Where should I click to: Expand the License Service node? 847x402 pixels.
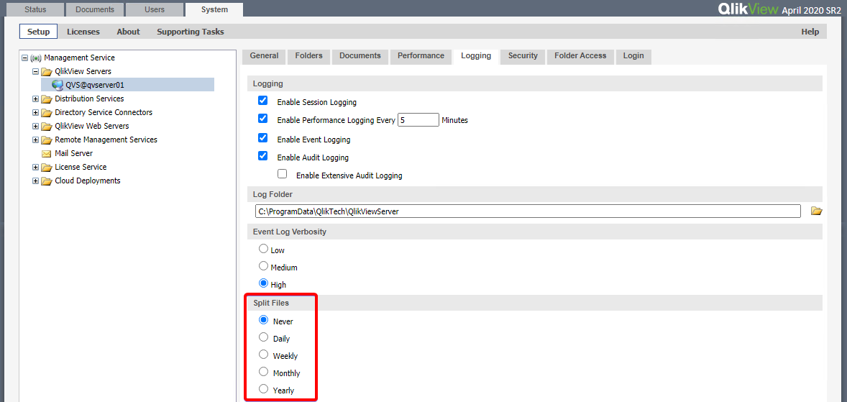click(36, 167)
